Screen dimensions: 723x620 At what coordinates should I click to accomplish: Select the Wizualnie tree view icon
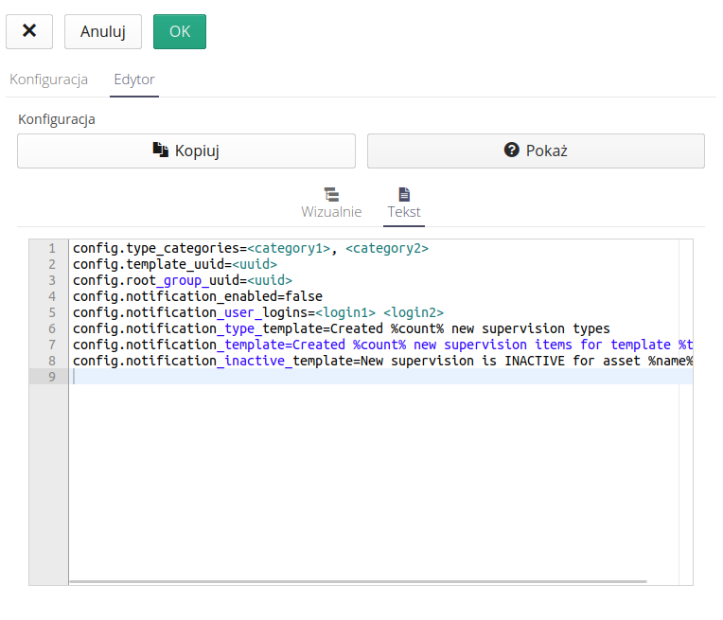coord(331,194)
